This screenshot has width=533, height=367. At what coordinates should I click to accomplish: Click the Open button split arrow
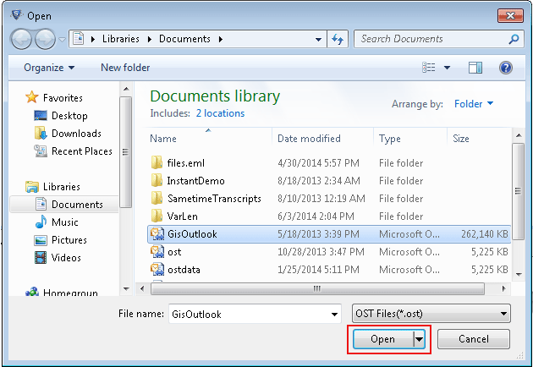[419, 339]
